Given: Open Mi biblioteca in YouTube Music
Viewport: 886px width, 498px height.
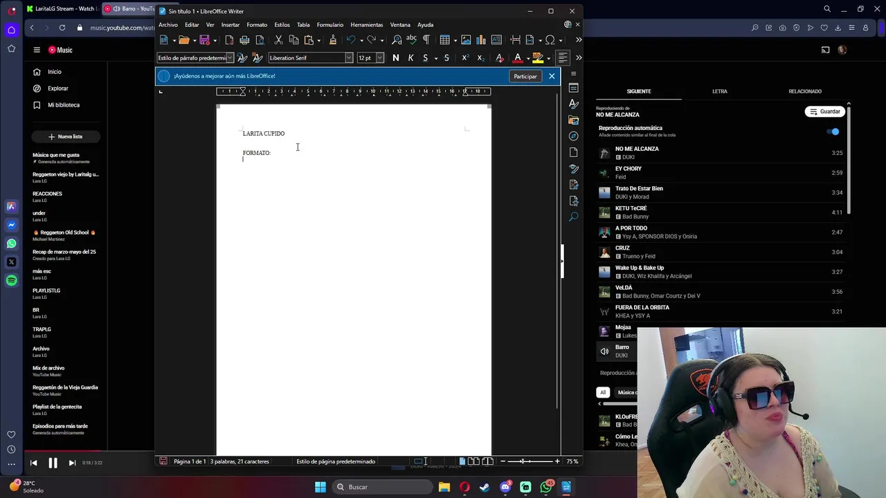Looking at the screenshot, I should tap(63, 105).
